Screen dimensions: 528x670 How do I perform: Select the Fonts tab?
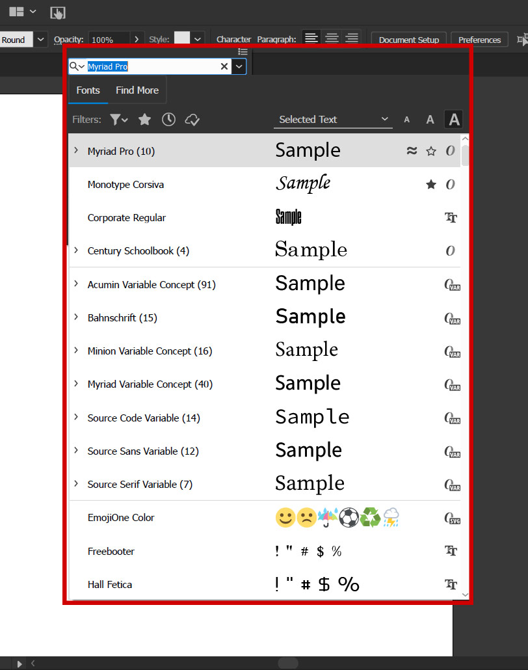click(88, 90)
